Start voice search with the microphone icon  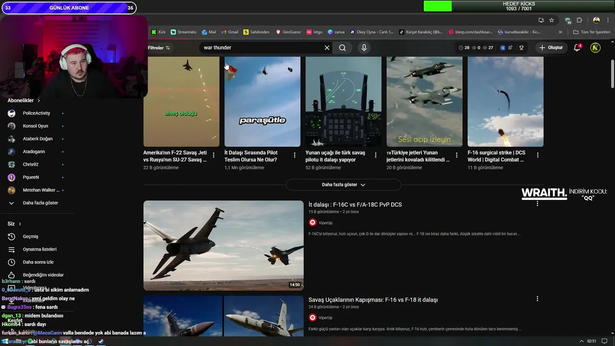364,48
